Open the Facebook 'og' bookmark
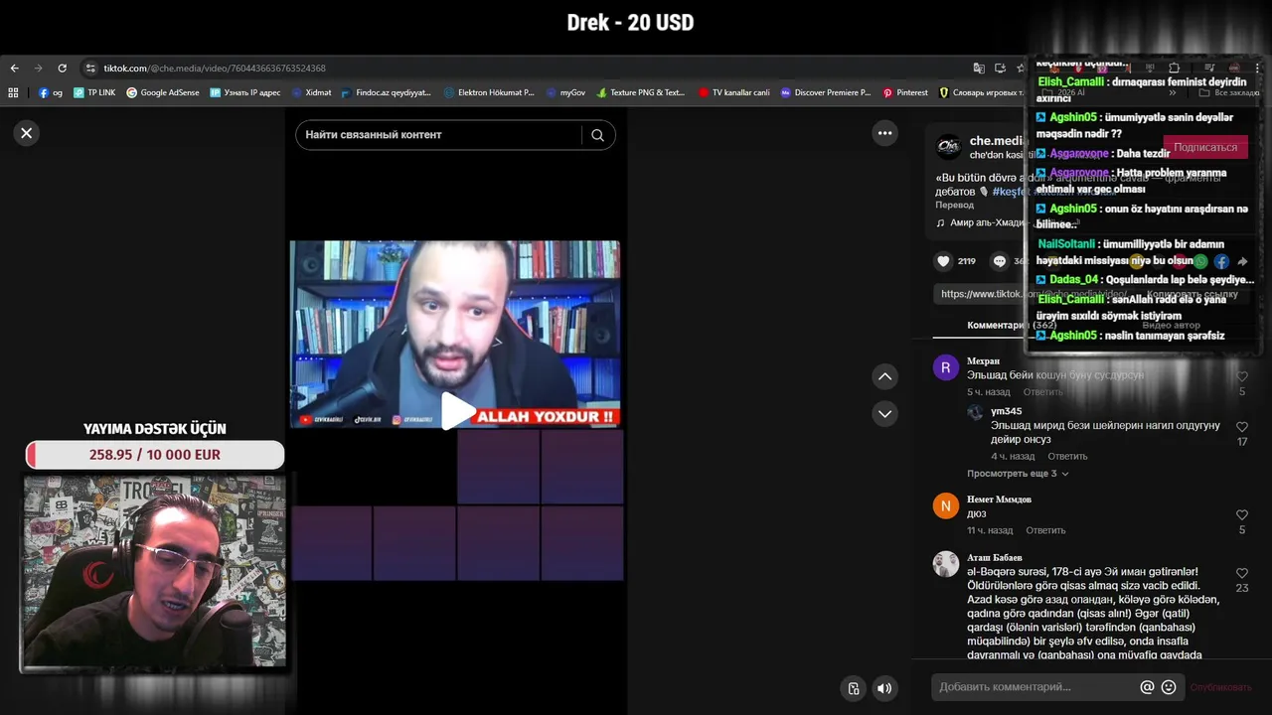 click(x=51, y=92)
